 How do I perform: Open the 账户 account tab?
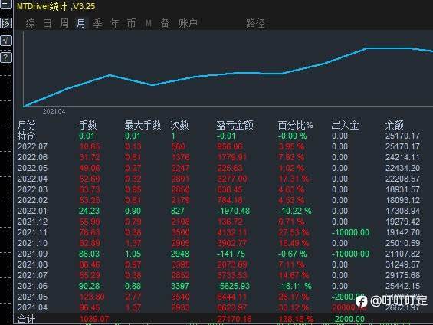pyautogui.click(x=188, y=24)
